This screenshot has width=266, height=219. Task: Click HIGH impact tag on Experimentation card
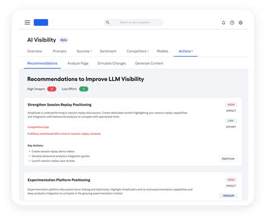tap(231, 180)
